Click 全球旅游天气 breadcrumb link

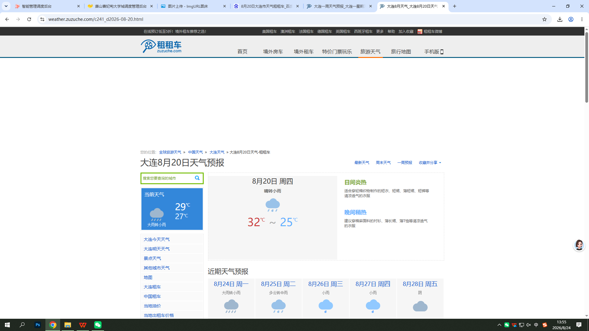(x=170, y=152)
